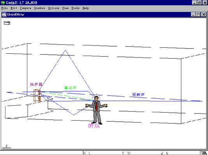
Task: Open the Help menu
Action: 85,8
